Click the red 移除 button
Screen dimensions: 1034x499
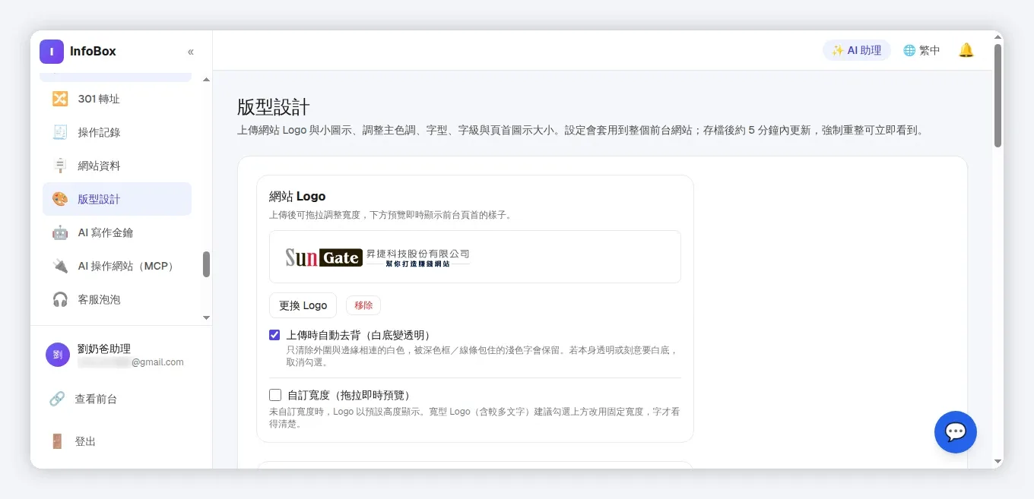click(x=363, y=305)
